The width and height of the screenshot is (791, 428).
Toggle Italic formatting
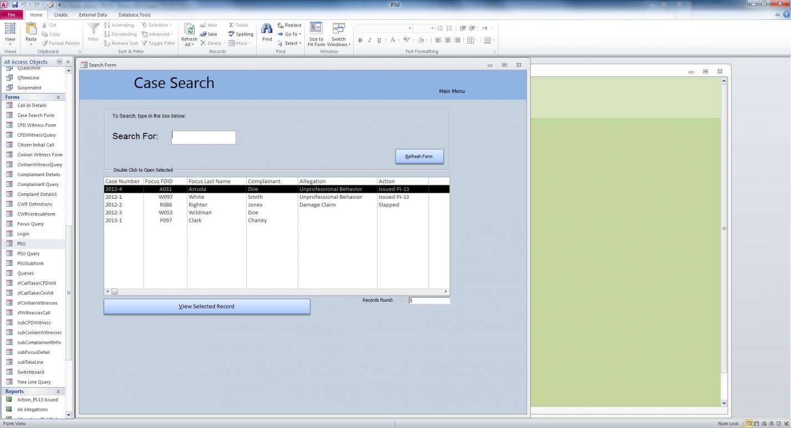point(369,40)
